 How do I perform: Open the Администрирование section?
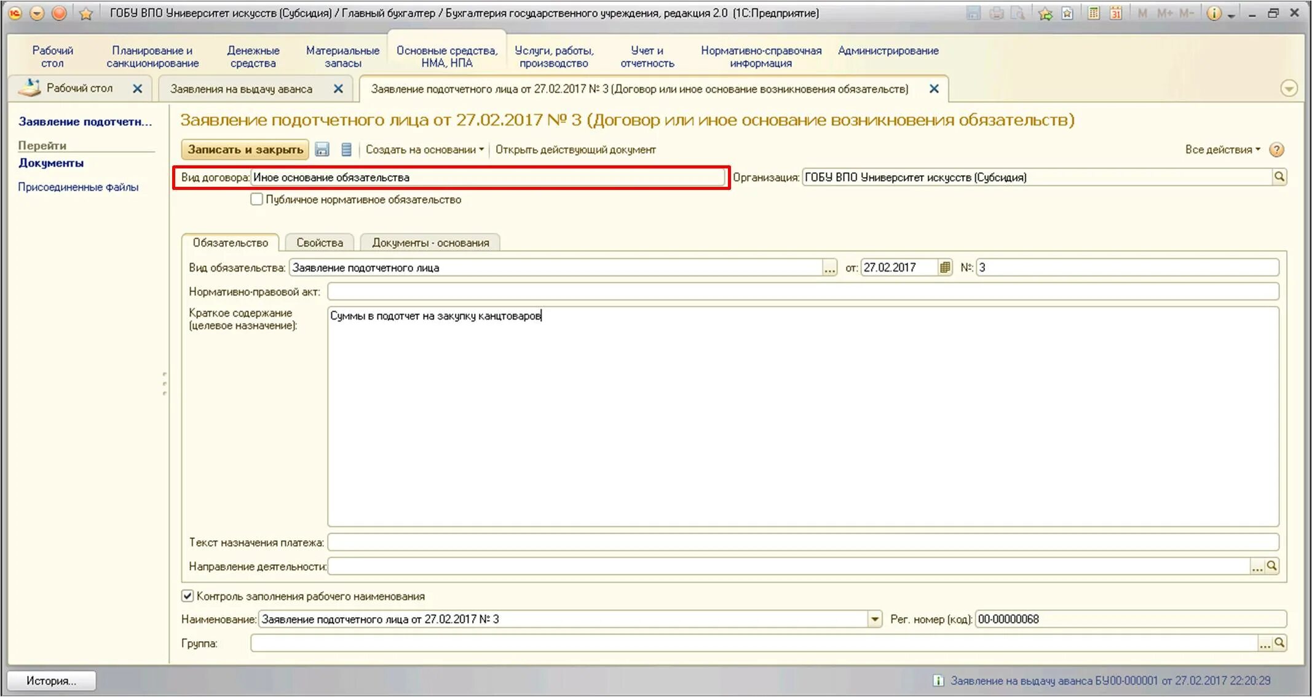pos(888,51)
